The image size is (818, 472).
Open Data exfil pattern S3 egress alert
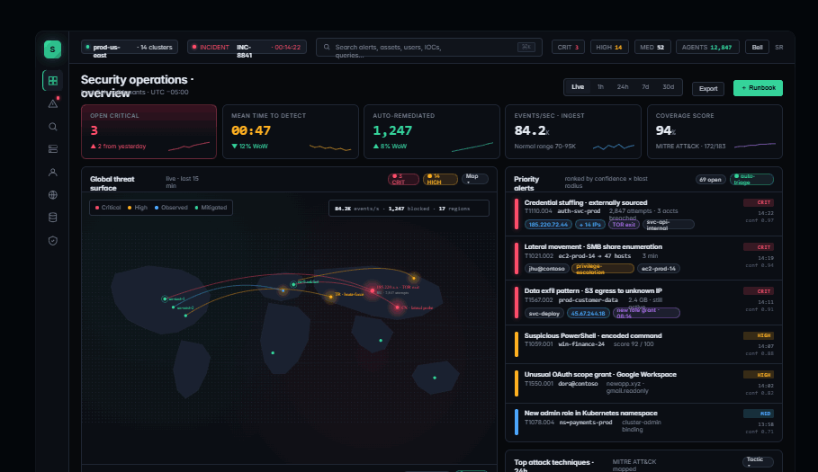click(x=643, y=303)
